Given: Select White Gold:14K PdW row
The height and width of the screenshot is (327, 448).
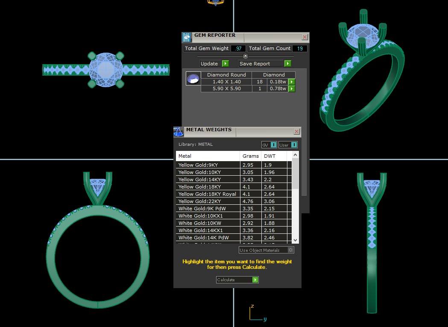Looking at the screenshot, I should pyautogui.click(x=203, y=238).
